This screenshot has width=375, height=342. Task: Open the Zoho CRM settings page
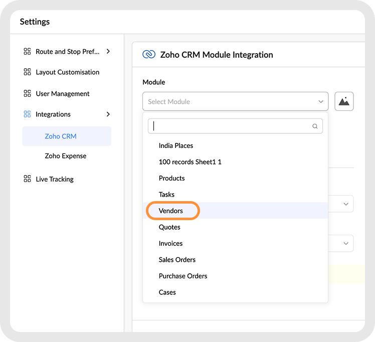tap(61, 136)
